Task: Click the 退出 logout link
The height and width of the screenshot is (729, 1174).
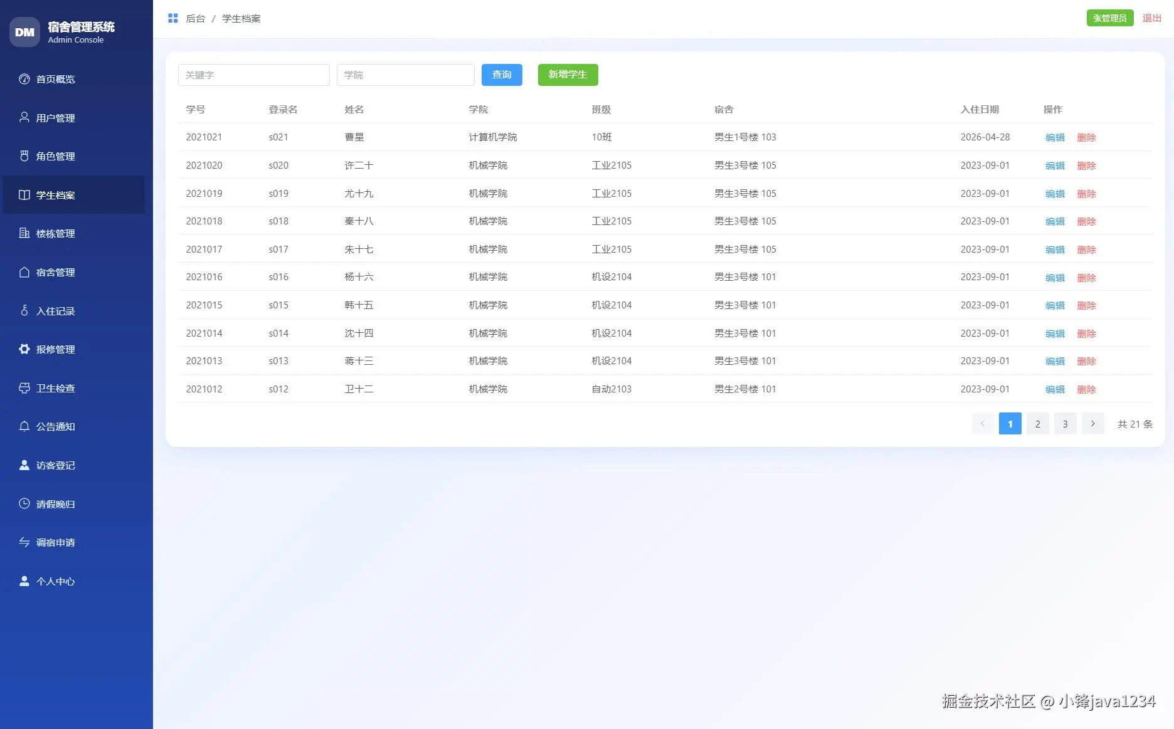Action: click(x=1151, y=18)
